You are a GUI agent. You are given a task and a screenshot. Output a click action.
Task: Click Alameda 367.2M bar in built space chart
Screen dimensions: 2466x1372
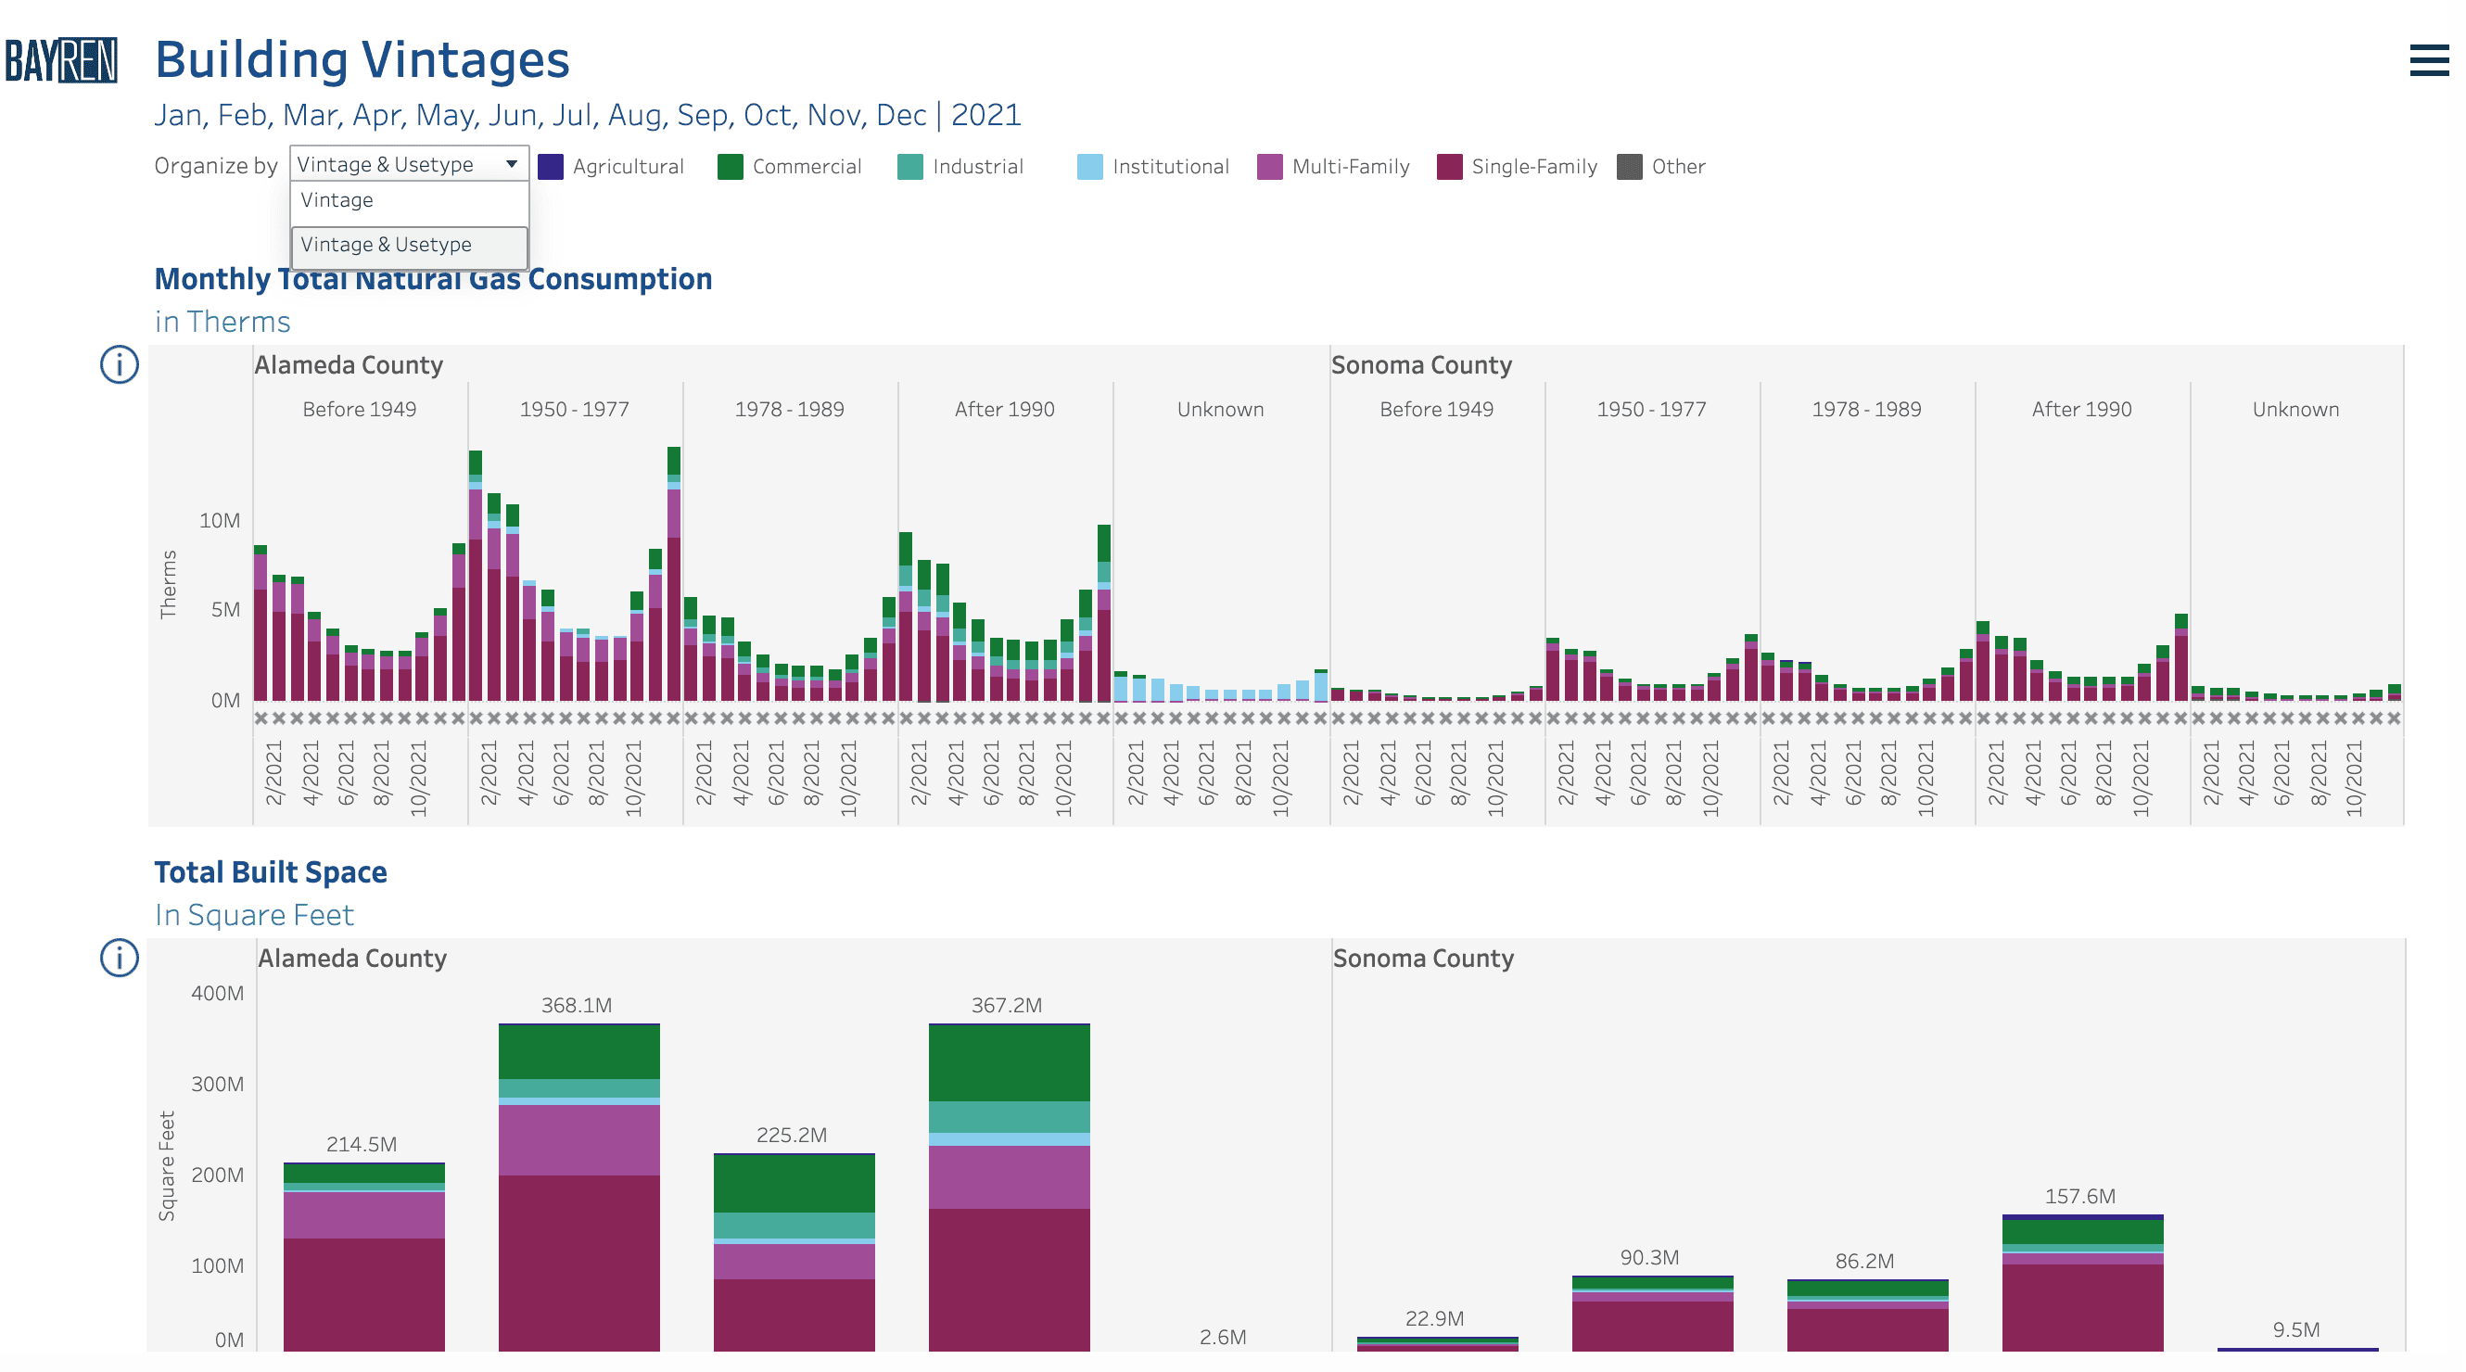click(x=1009, y=1188)
